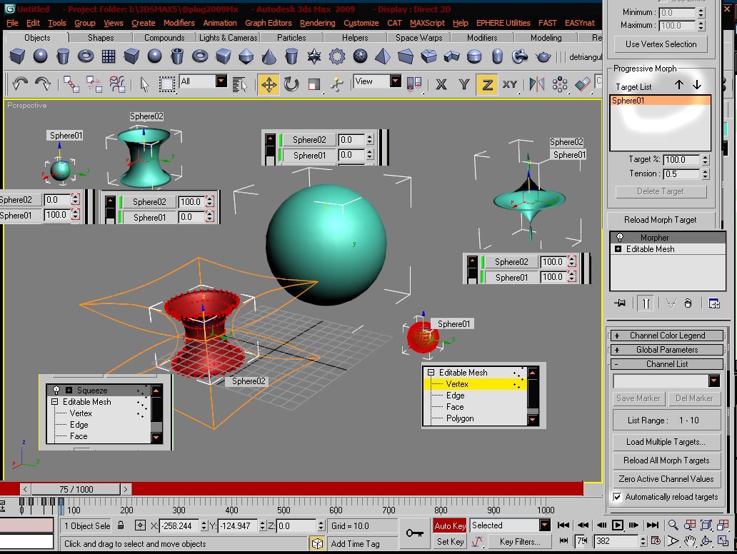Click the Load Multiple Targets... button
This screenshot has width=737, height=554.
[x=666, y=442]
